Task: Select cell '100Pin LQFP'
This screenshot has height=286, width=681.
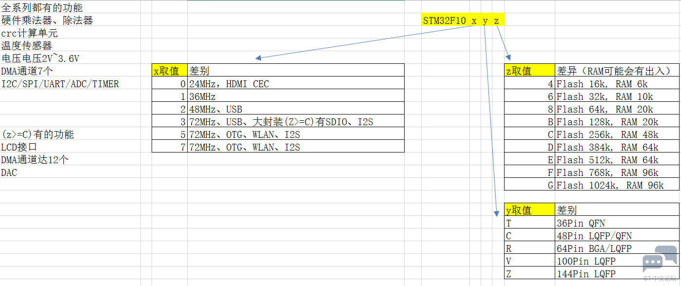Action: tap(617, 261)
